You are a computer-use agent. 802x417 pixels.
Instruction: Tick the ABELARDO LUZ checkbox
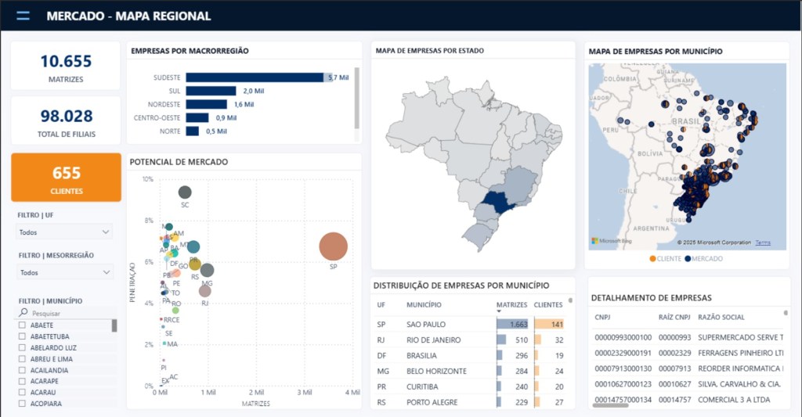[x=23, y=347]
